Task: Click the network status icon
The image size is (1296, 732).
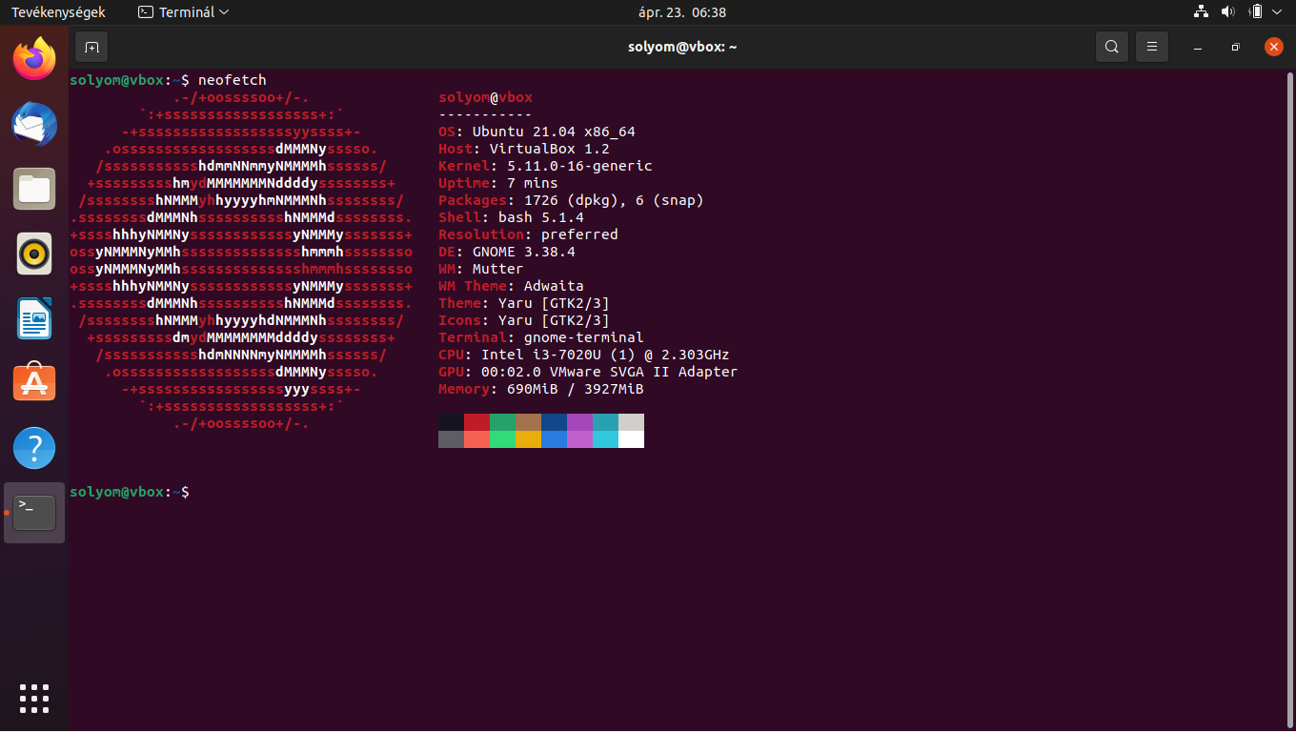Action: click(x=1201, y=12)
